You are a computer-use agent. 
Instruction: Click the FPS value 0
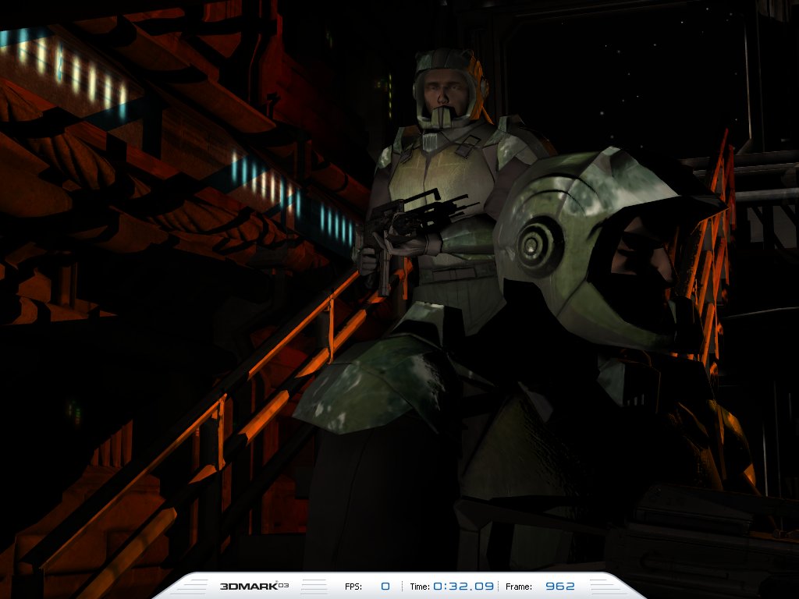pyautogui.click(x=385, y=587)
